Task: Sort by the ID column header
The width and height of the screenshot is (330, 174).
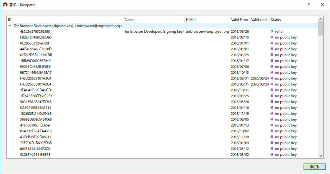Action: (65, 20)
